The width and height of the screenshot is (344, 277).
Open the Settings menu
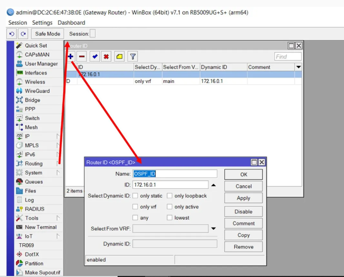(42, 23)
